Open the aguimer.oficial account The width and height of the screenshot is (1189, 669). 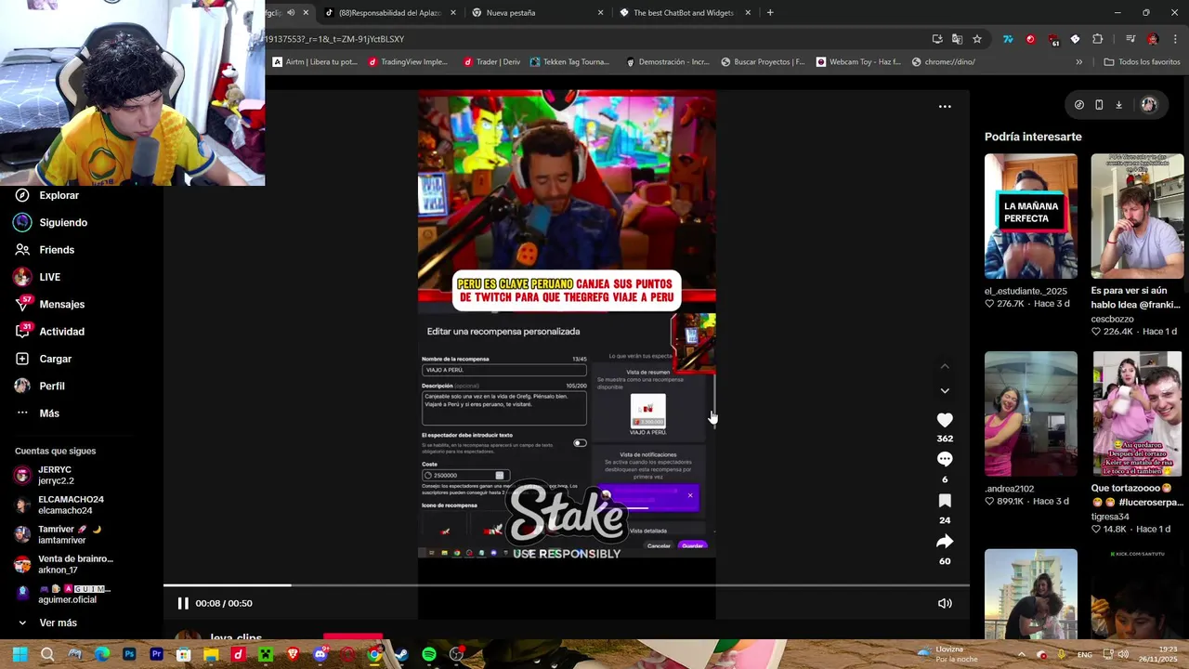coord(62,594)
